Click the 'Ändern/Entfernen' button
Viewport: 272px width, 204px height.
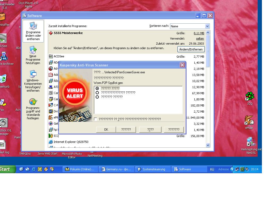coord(191,49)
